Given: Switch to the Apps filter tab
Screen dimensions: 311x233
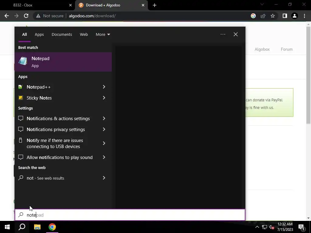Looking at the screenshot, I should pos(39,35).
